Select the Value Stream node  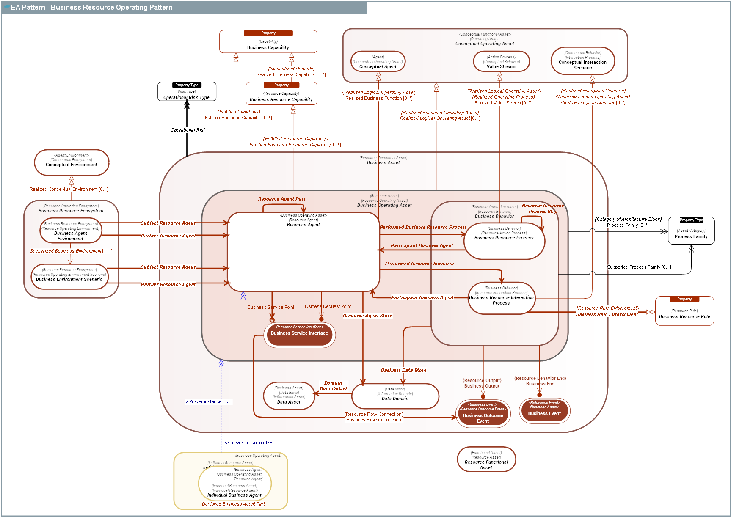501,61
